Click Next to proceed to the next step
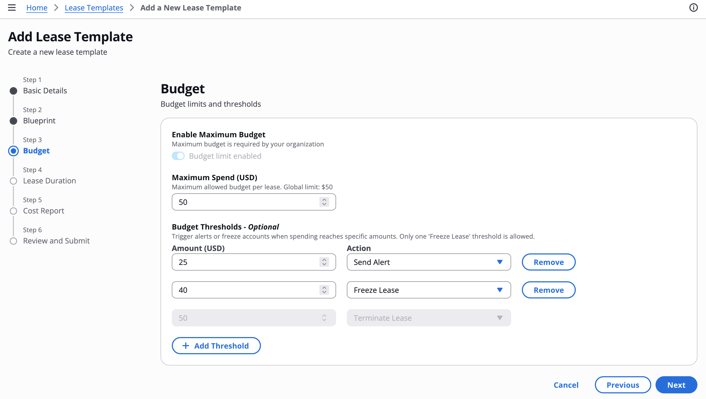This screenshot has height=399, width=706. [676, 385]
